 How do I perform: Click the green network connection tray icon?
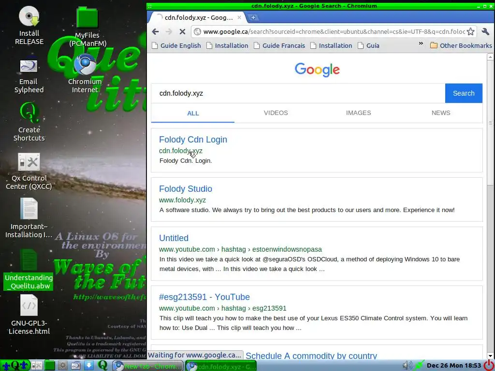point(420,365)
